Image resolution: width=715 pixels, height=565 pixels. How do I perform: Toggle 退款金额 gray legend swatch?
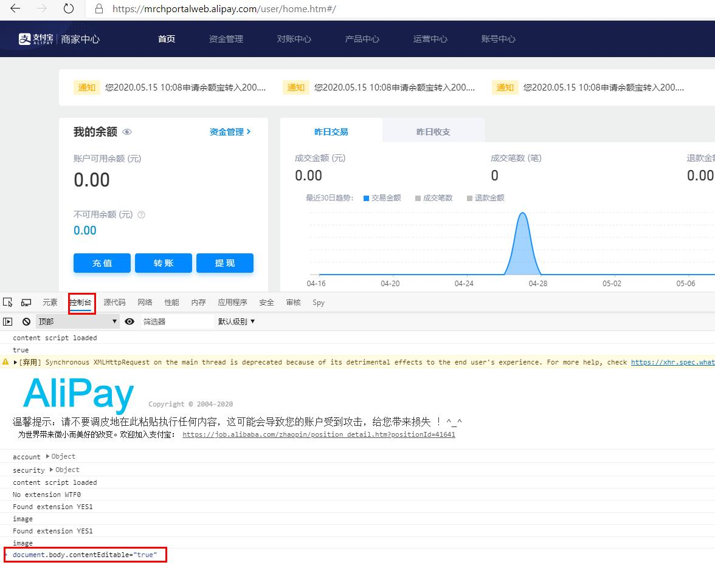[x=469, y=198]
